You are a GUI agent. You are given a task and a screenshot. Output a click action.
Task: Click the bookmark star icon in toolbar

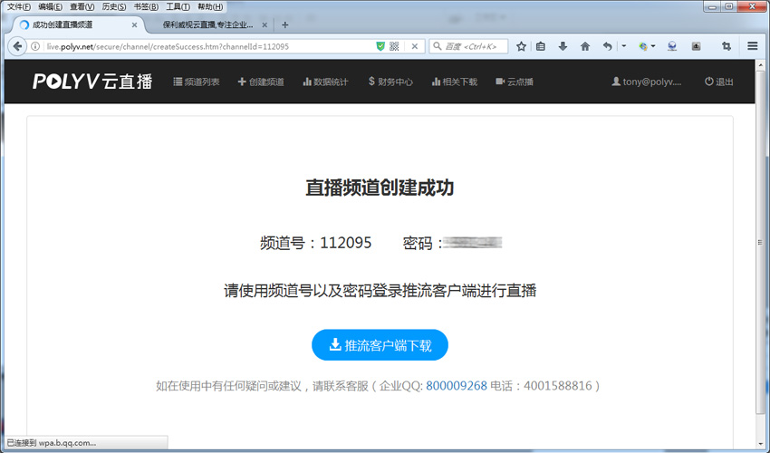pyautogui.click(x=521, y=46)
